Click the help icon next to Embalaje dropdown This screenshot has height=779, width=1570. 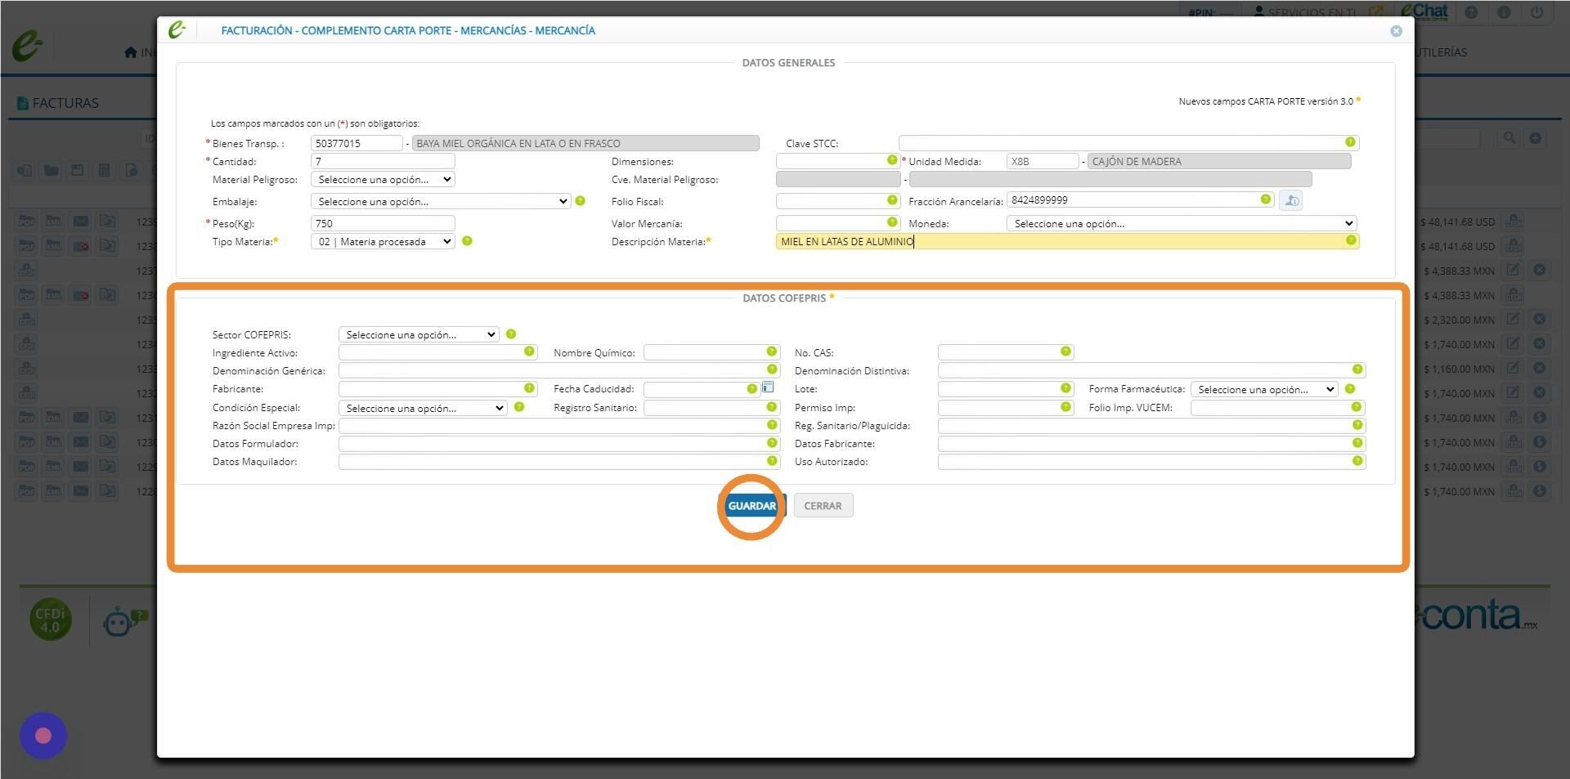pos(580,201)
